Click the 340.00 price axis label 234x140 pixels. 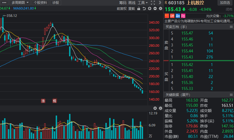[x=154, y=23]
